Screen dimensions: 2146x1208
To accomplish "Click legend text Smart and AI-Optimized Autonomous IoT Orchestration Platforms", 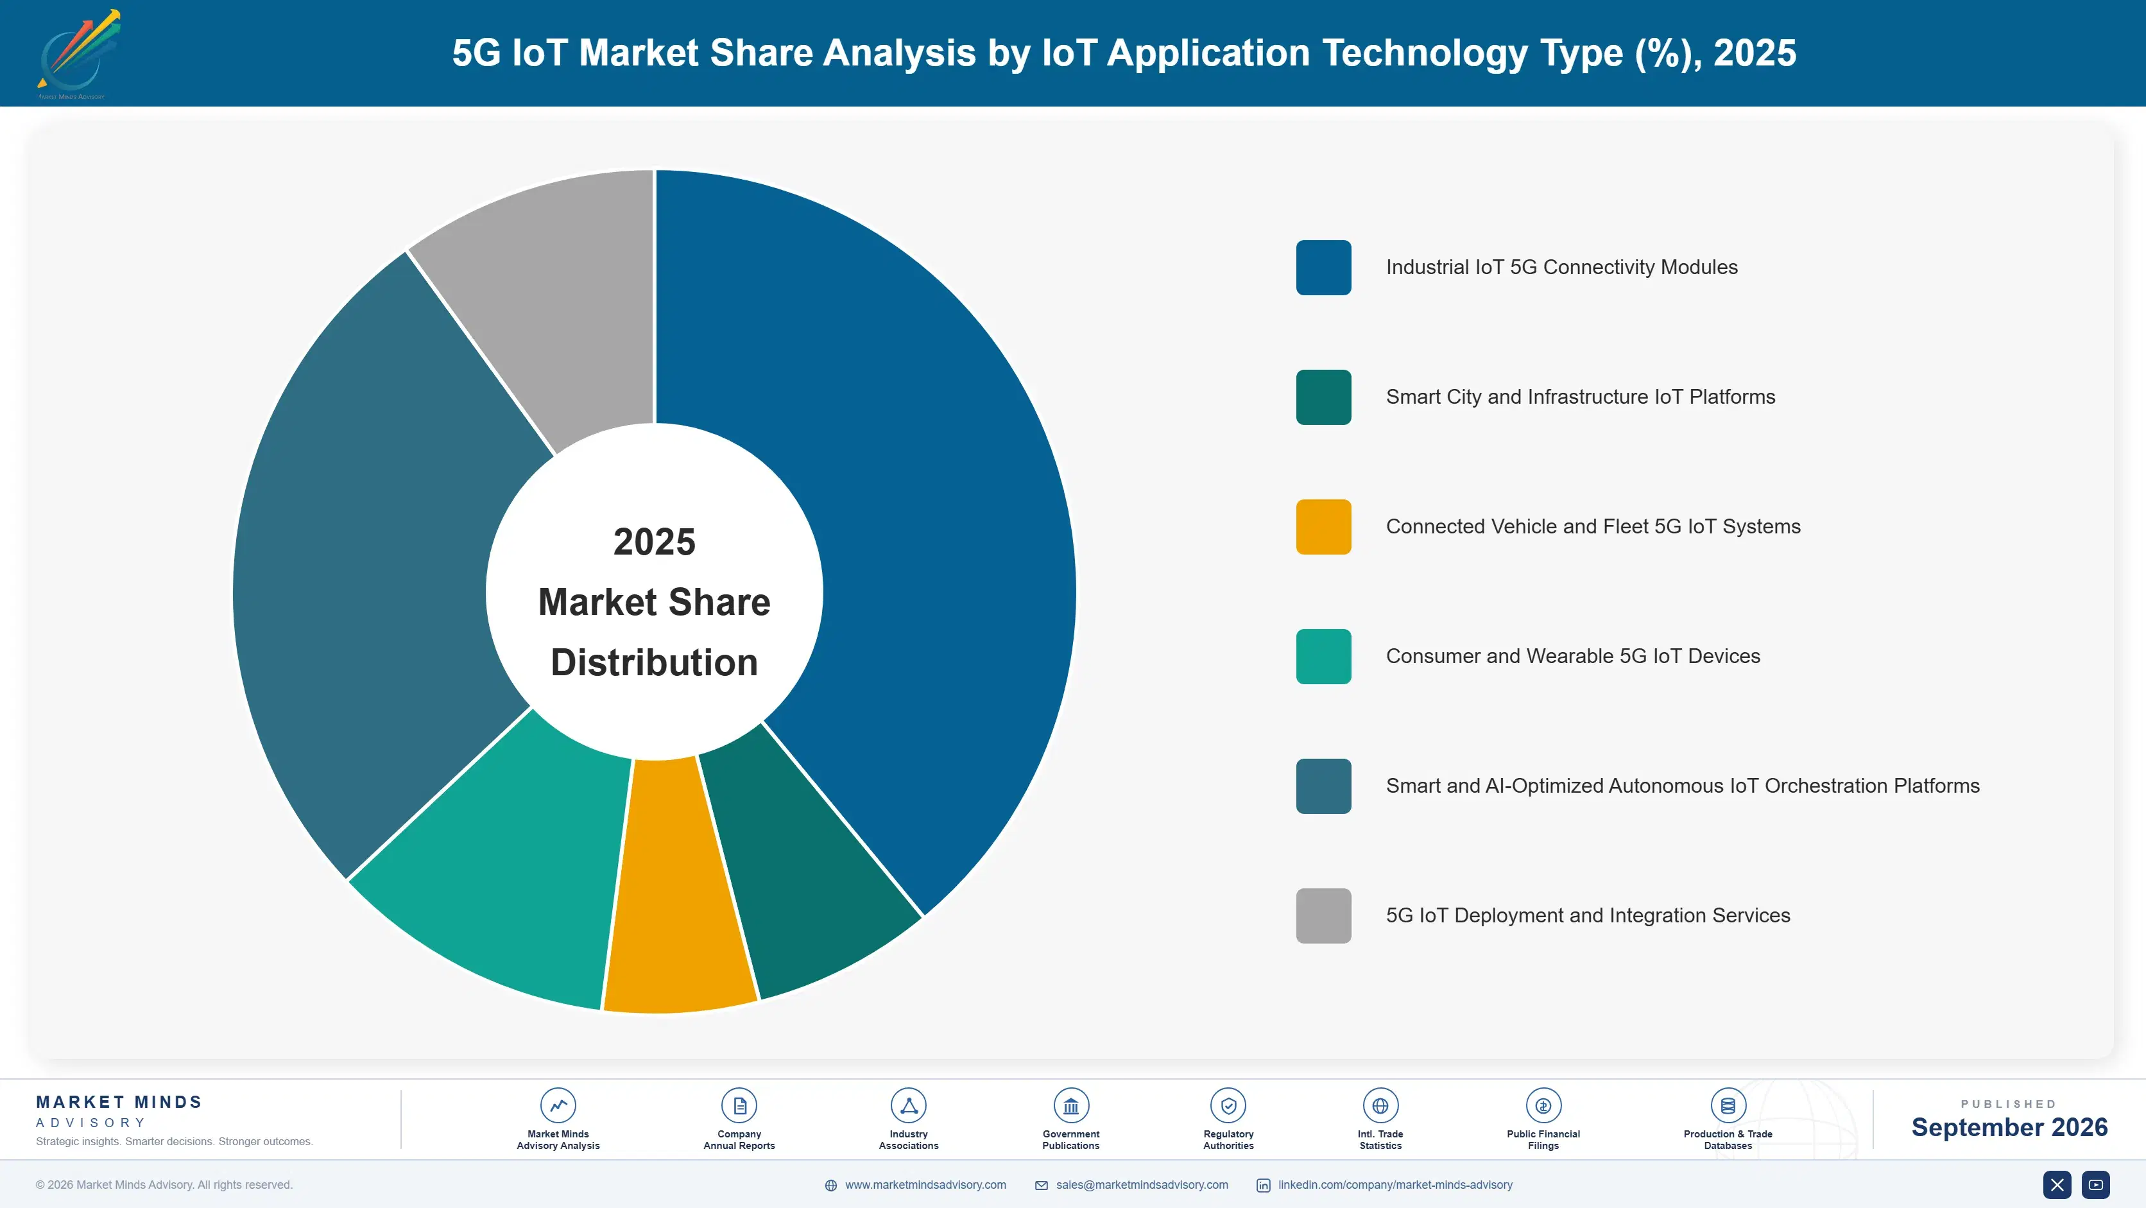I will coord(1683,786).
